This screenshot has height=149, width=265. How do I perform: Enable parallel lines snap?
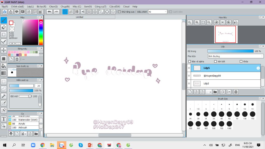point(71,12)
